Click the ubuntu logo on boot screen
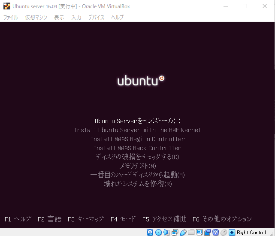The image size is (275, 236). (141, 81)
